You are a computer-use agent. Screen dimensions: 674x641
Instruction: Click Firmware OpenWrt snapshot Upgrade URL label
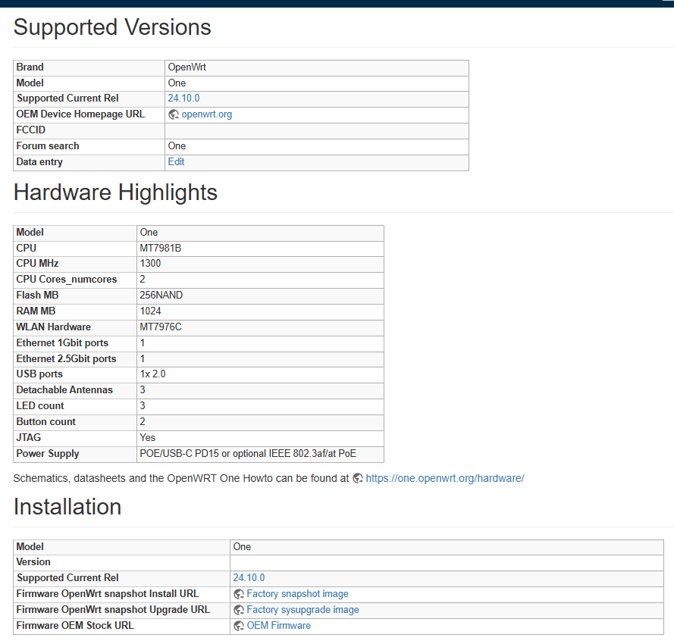(113, 610)
